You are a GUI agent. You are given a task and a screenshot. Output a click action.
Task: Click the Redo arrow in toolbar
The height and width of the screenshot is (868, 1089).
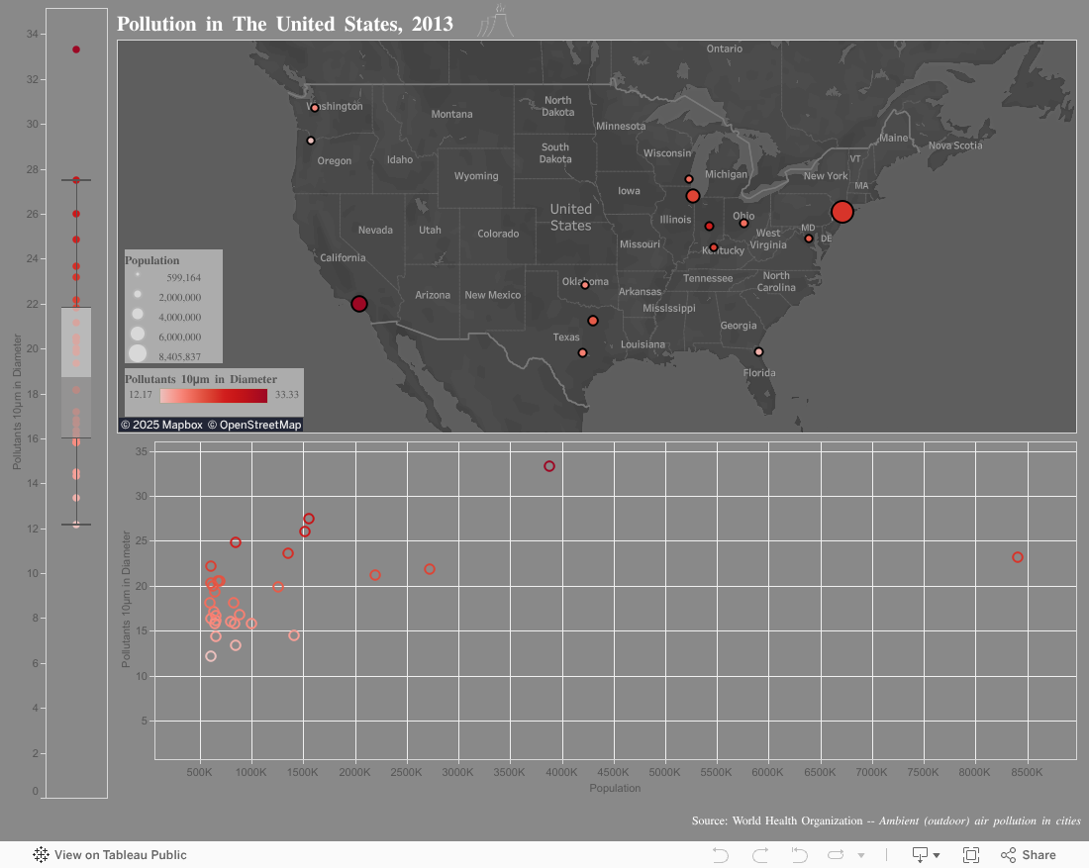coord(760,855)
